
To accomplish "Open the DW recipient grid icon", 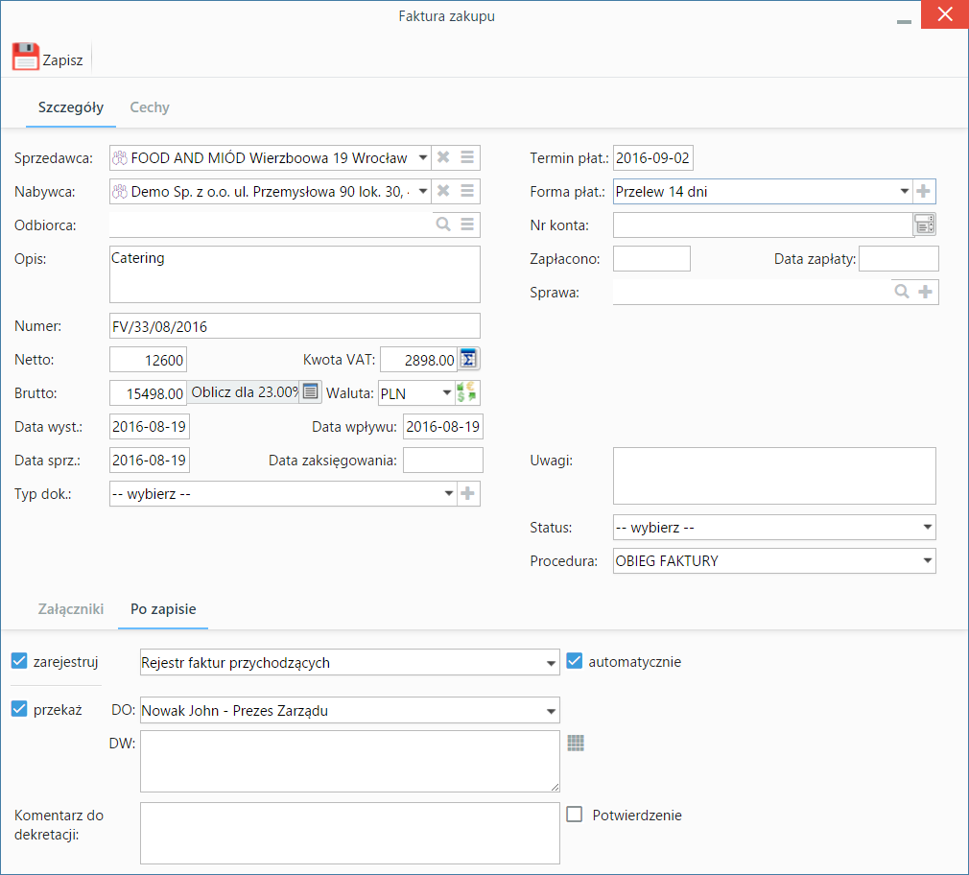I will pos(576,743).
